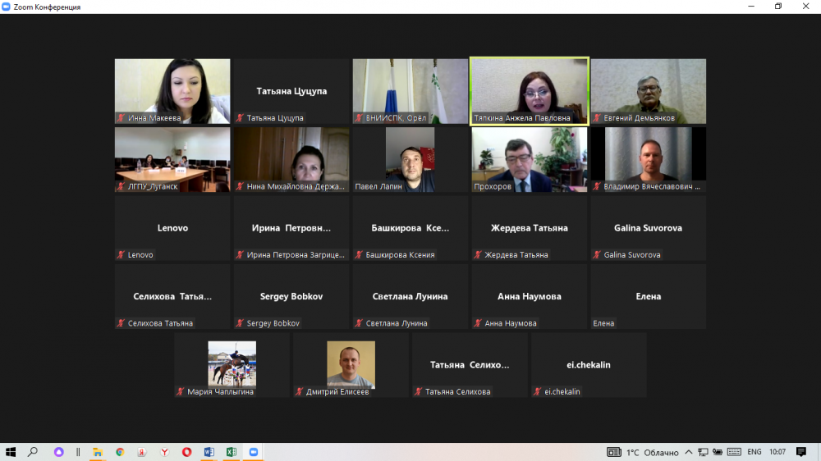Switch the ENG keyboard input language

[x=754, y=452]
